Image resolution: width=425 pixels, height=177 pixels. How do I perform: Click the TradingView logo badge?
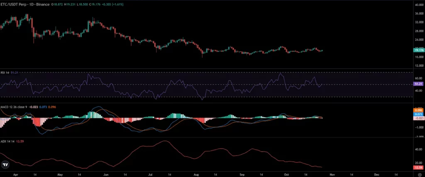5,165
